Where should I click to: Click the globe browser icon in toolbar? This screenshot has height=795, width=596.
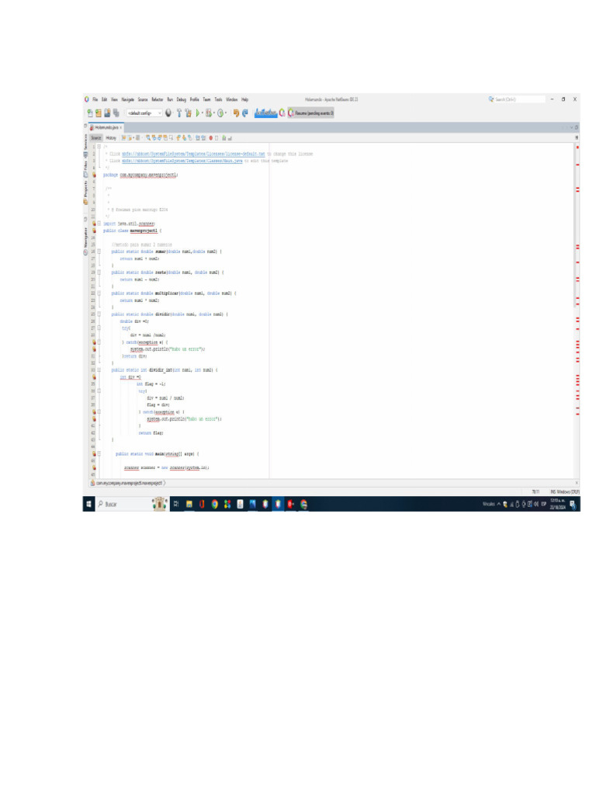168,113
